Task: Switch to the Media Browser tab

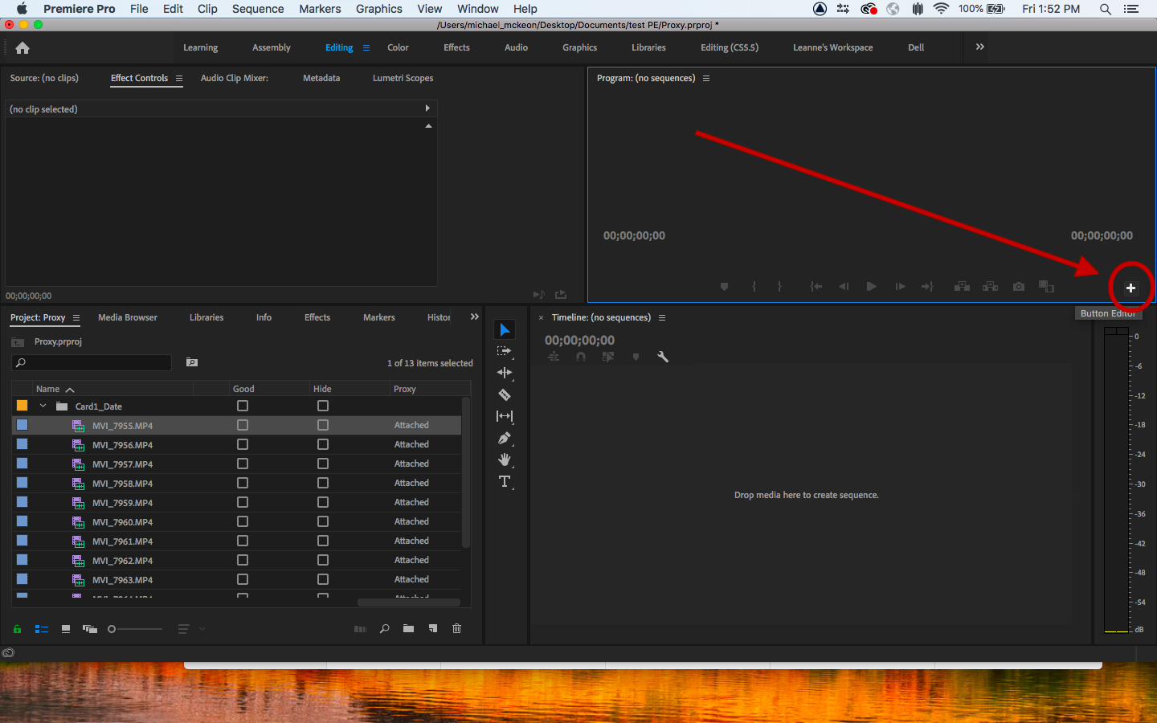Action: coord(128,318)
